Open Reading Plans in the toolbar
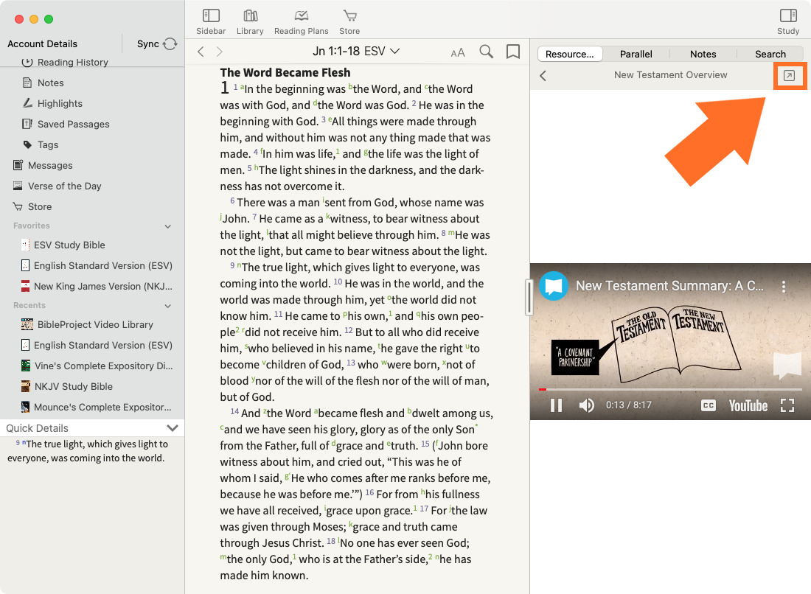This screenshot has height=594, width=811. pyautogui.click(x=301, y=22)
